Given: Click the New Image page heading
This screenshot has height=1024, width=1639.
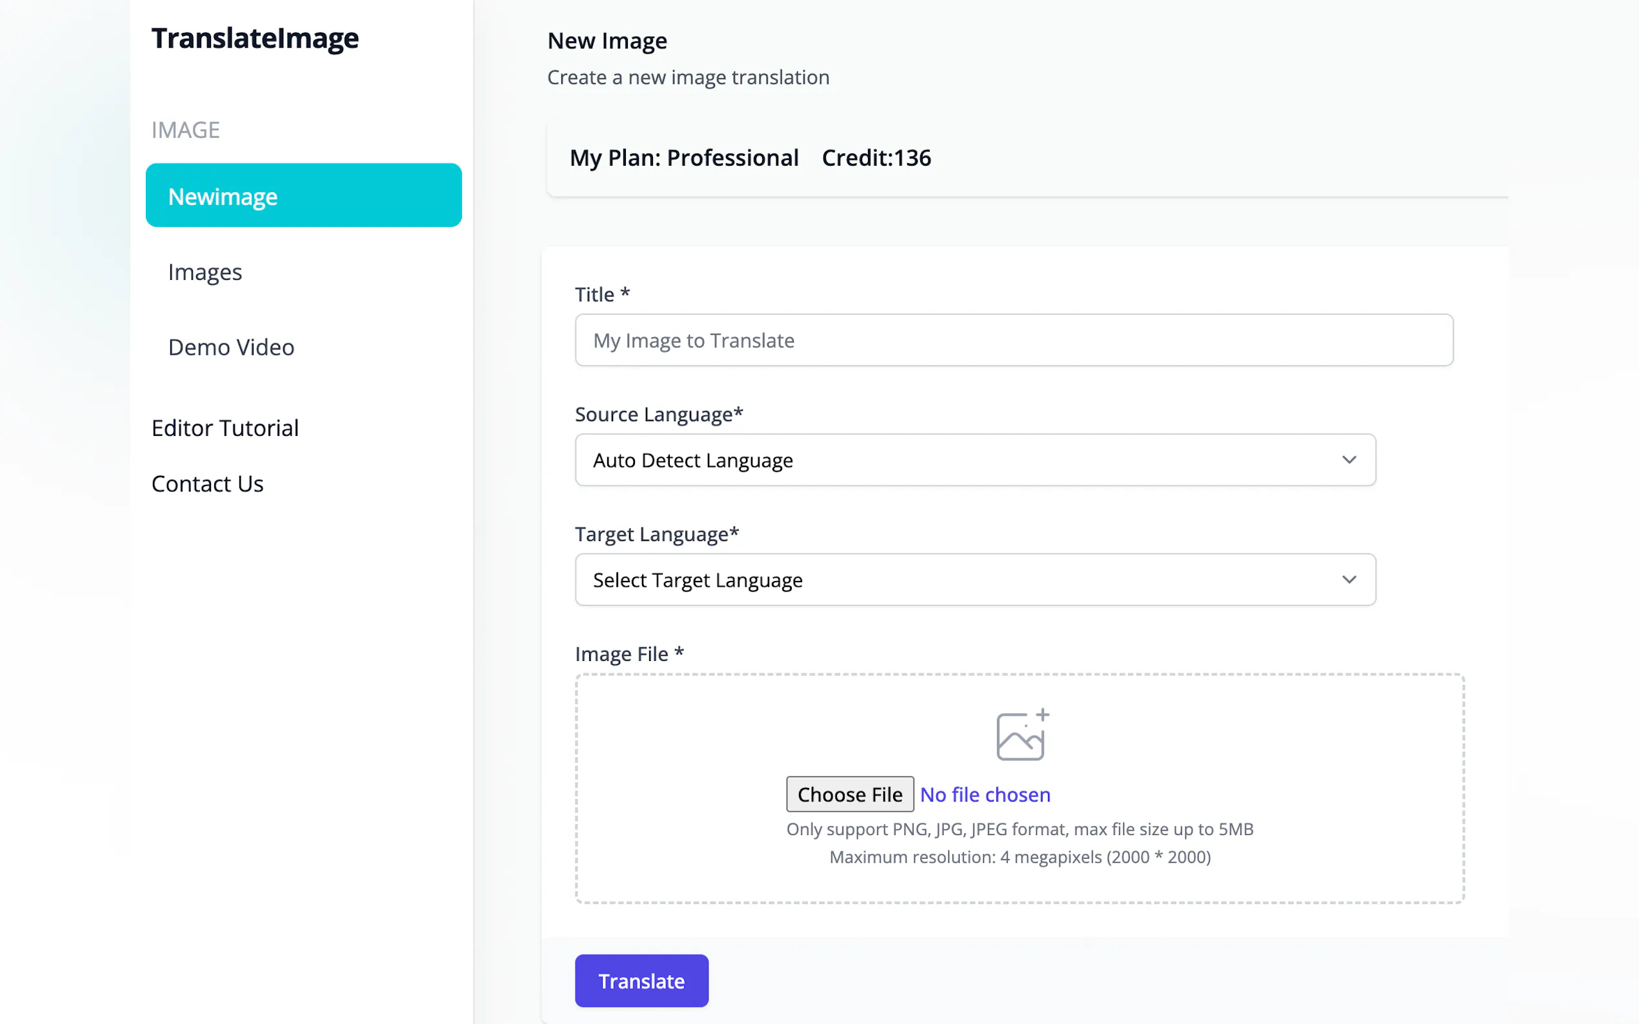Looking at the screenshot, I should pos(607,41).
